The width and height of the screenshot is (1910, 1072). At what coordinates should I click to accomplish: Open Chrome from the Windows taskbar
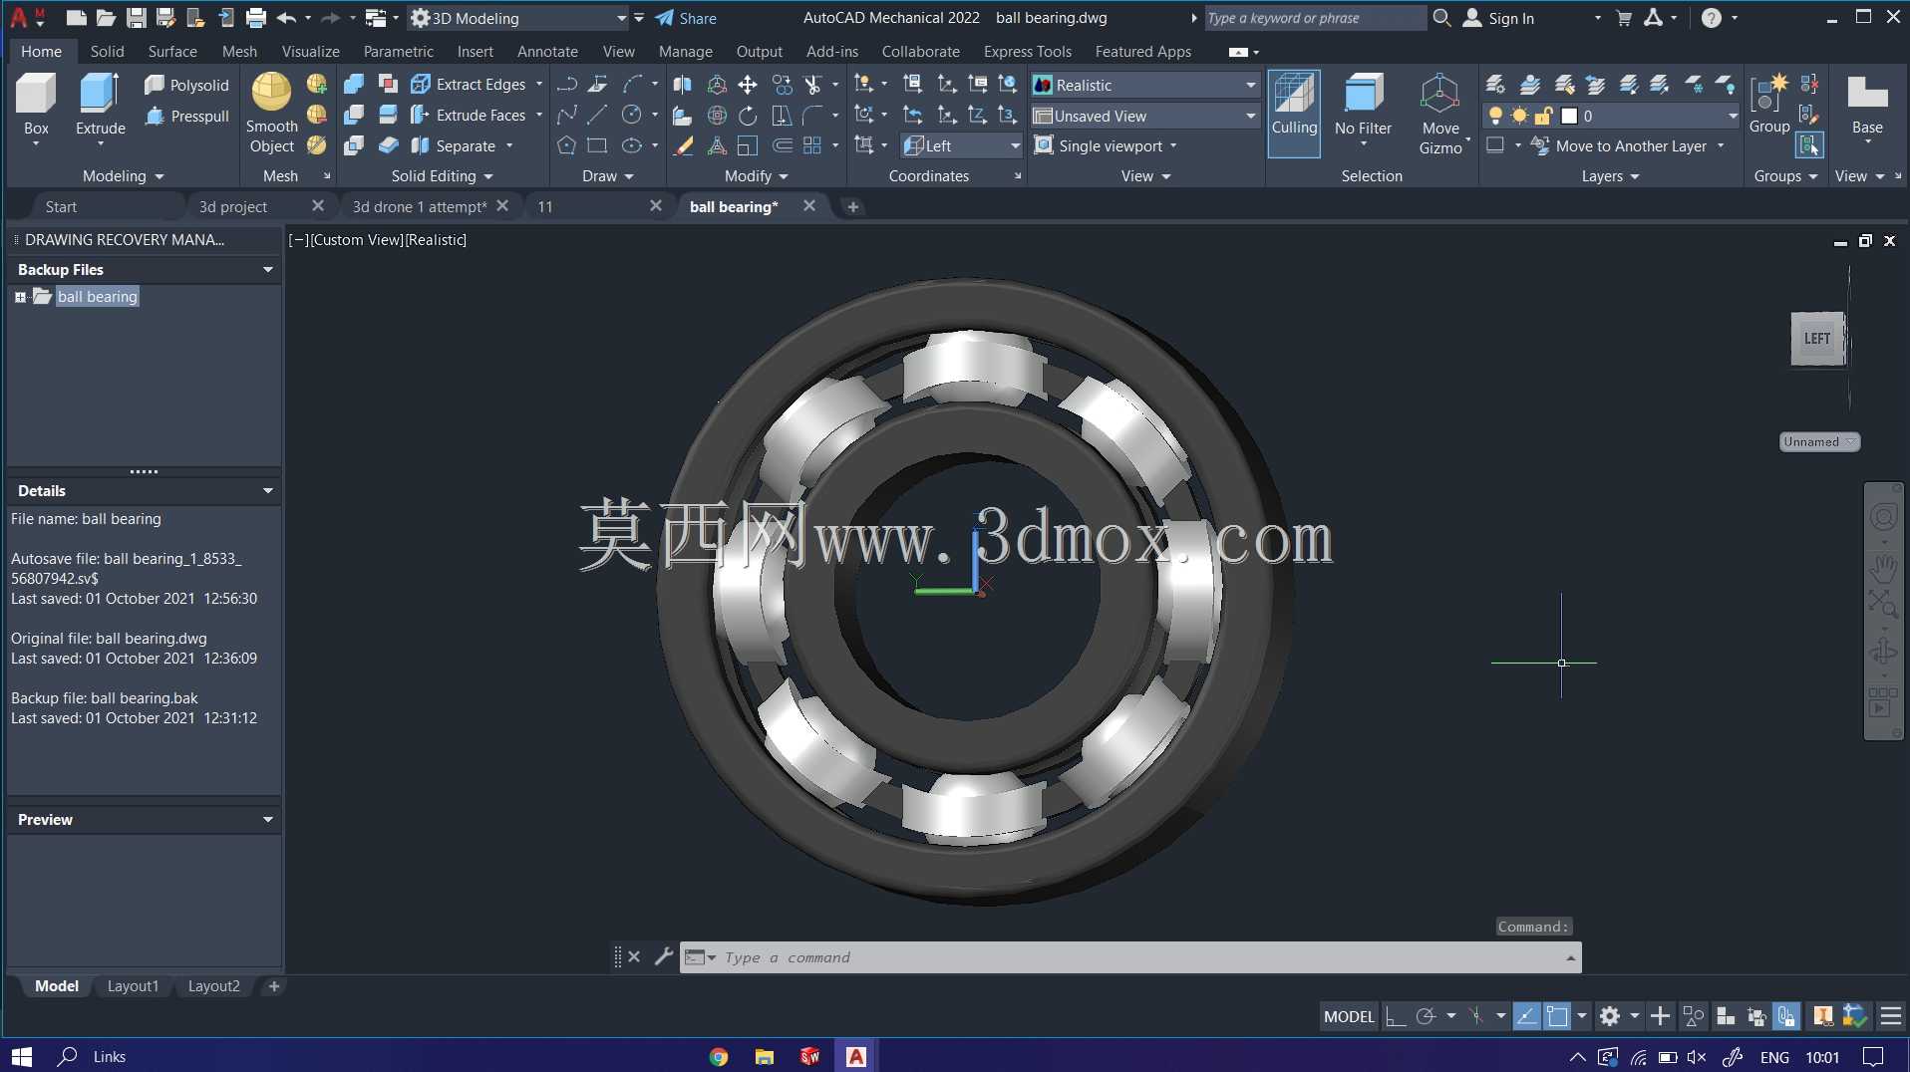718,1056
